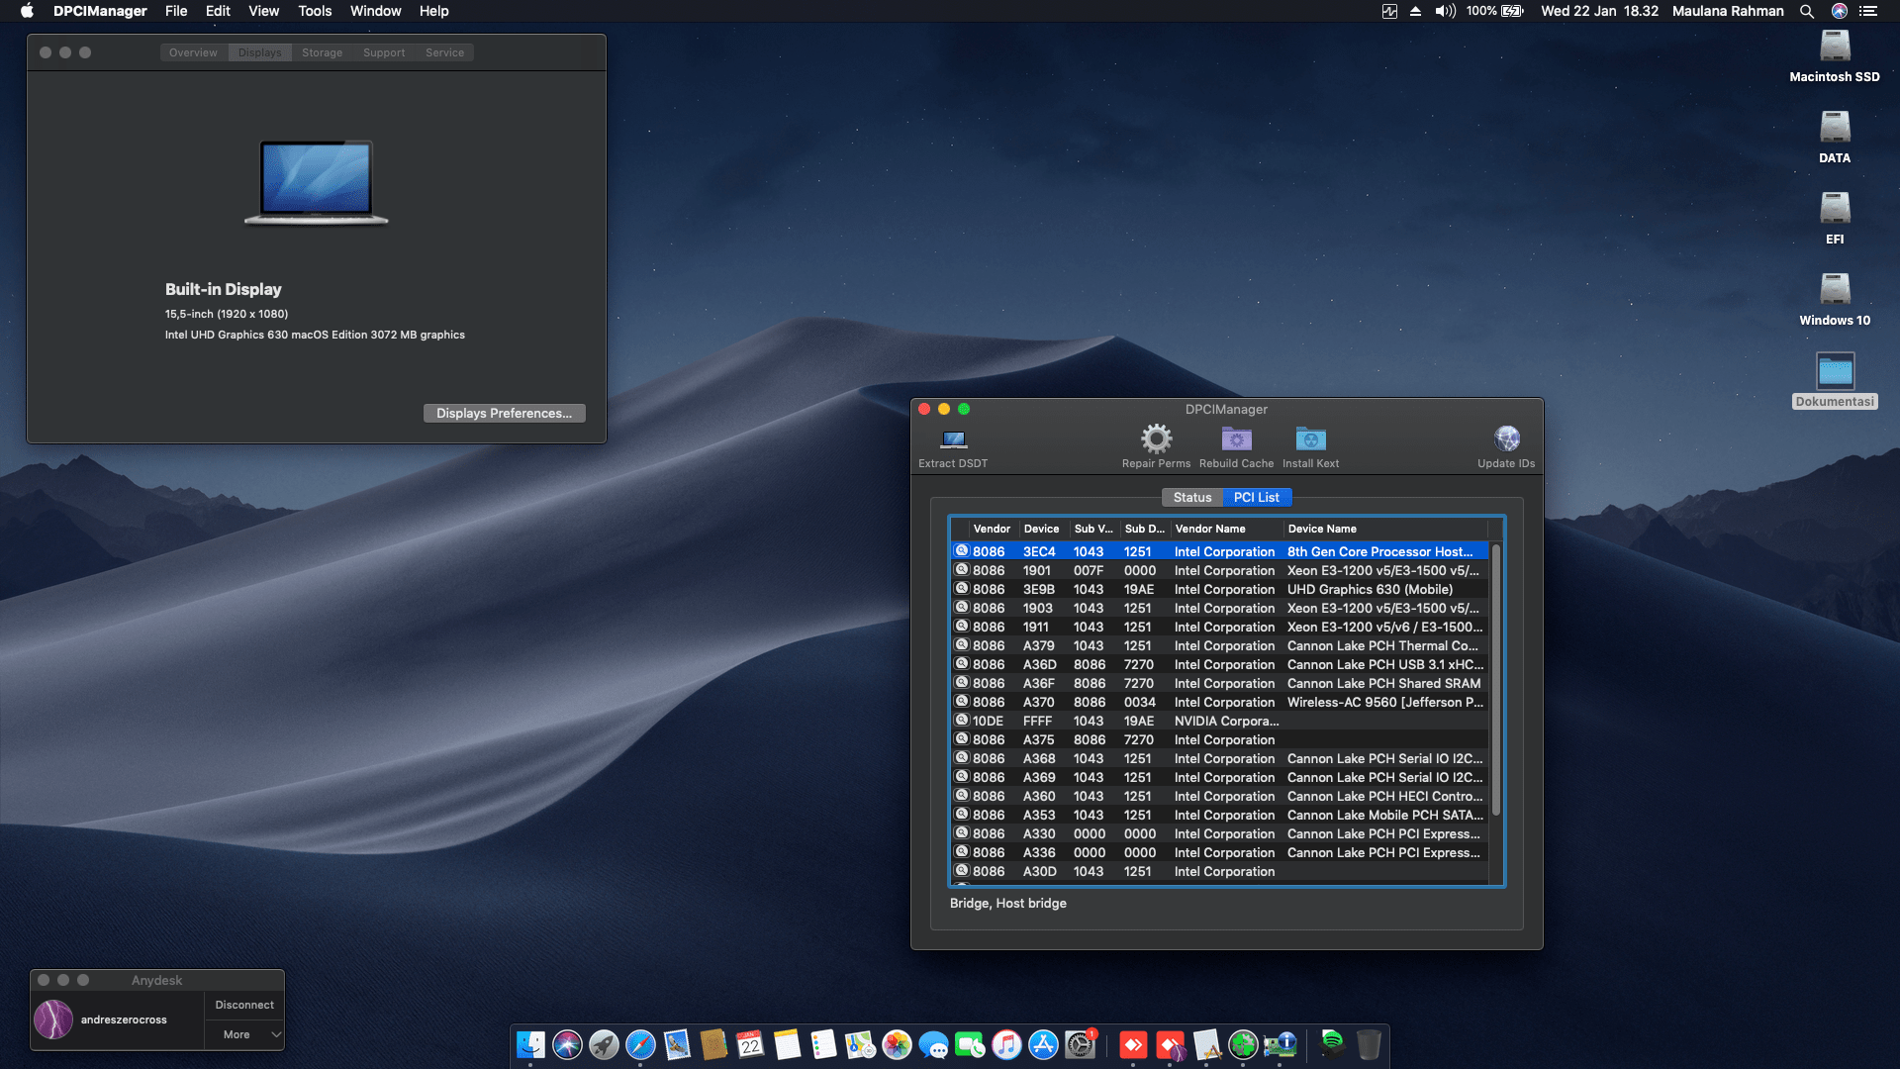Open the Macintosh SSD drive icon
The width and height of the screenshot is (1900, 1069).
[1834, 48]
